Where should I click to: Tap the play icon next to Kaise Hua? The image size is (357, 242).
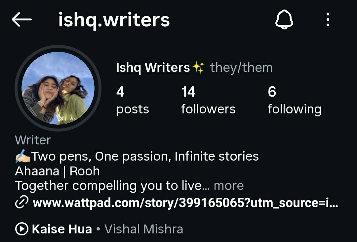click(x=22, y=228)
